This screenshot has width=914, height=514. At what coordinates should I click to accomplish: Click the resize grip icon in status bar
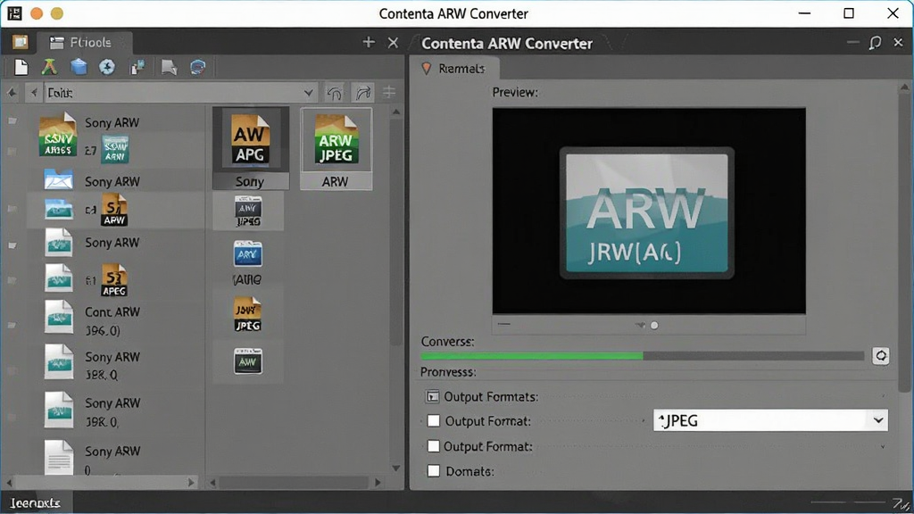pyautogui.click(x=901, y=503)
